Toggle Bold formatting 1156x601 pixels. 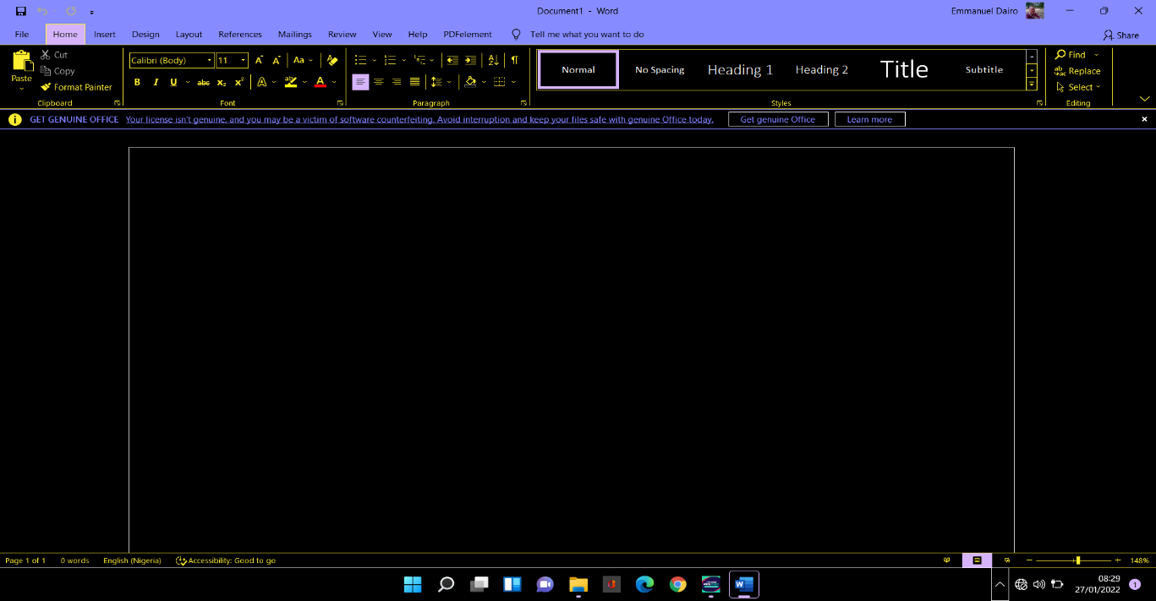[137, 82]
